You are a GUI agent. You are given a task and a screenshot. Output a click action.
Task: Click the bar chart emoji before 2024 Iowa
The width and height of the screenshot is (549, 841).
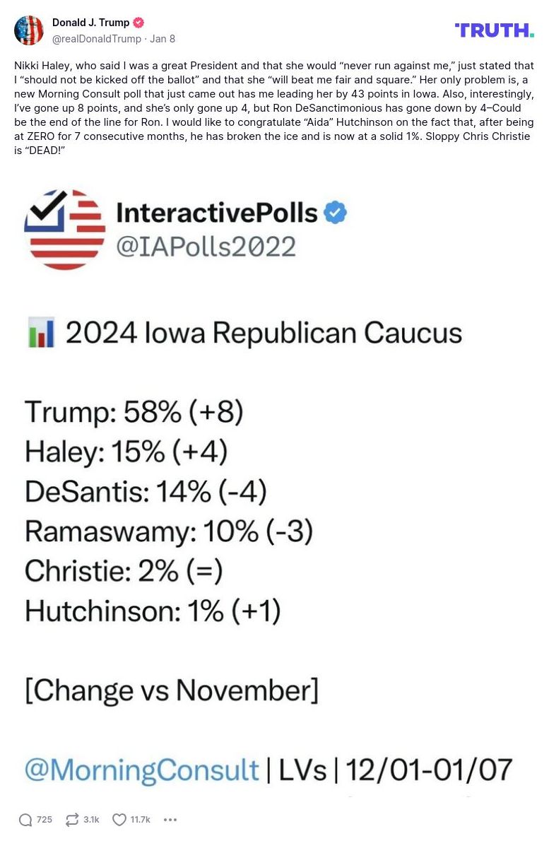pyautogui.click(x=41, y=333)
